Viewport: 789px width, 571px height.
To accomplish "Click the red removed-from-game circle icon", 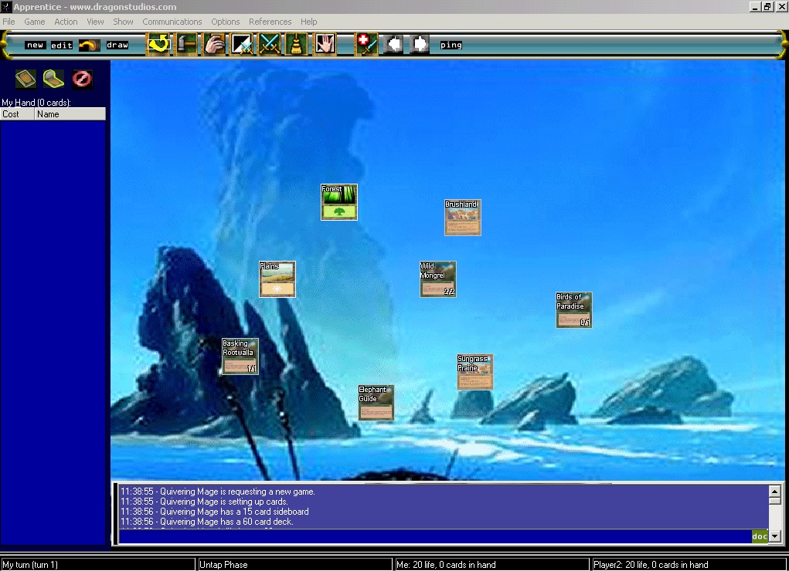I will [x=82, y=79].
